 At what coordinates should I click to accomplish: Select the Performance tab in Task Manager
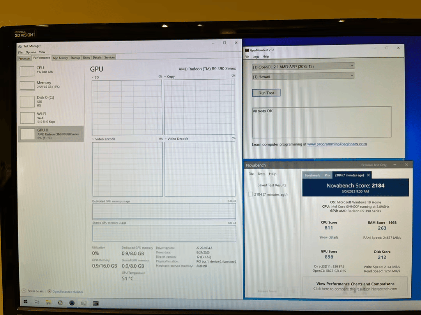coord(42,58)
